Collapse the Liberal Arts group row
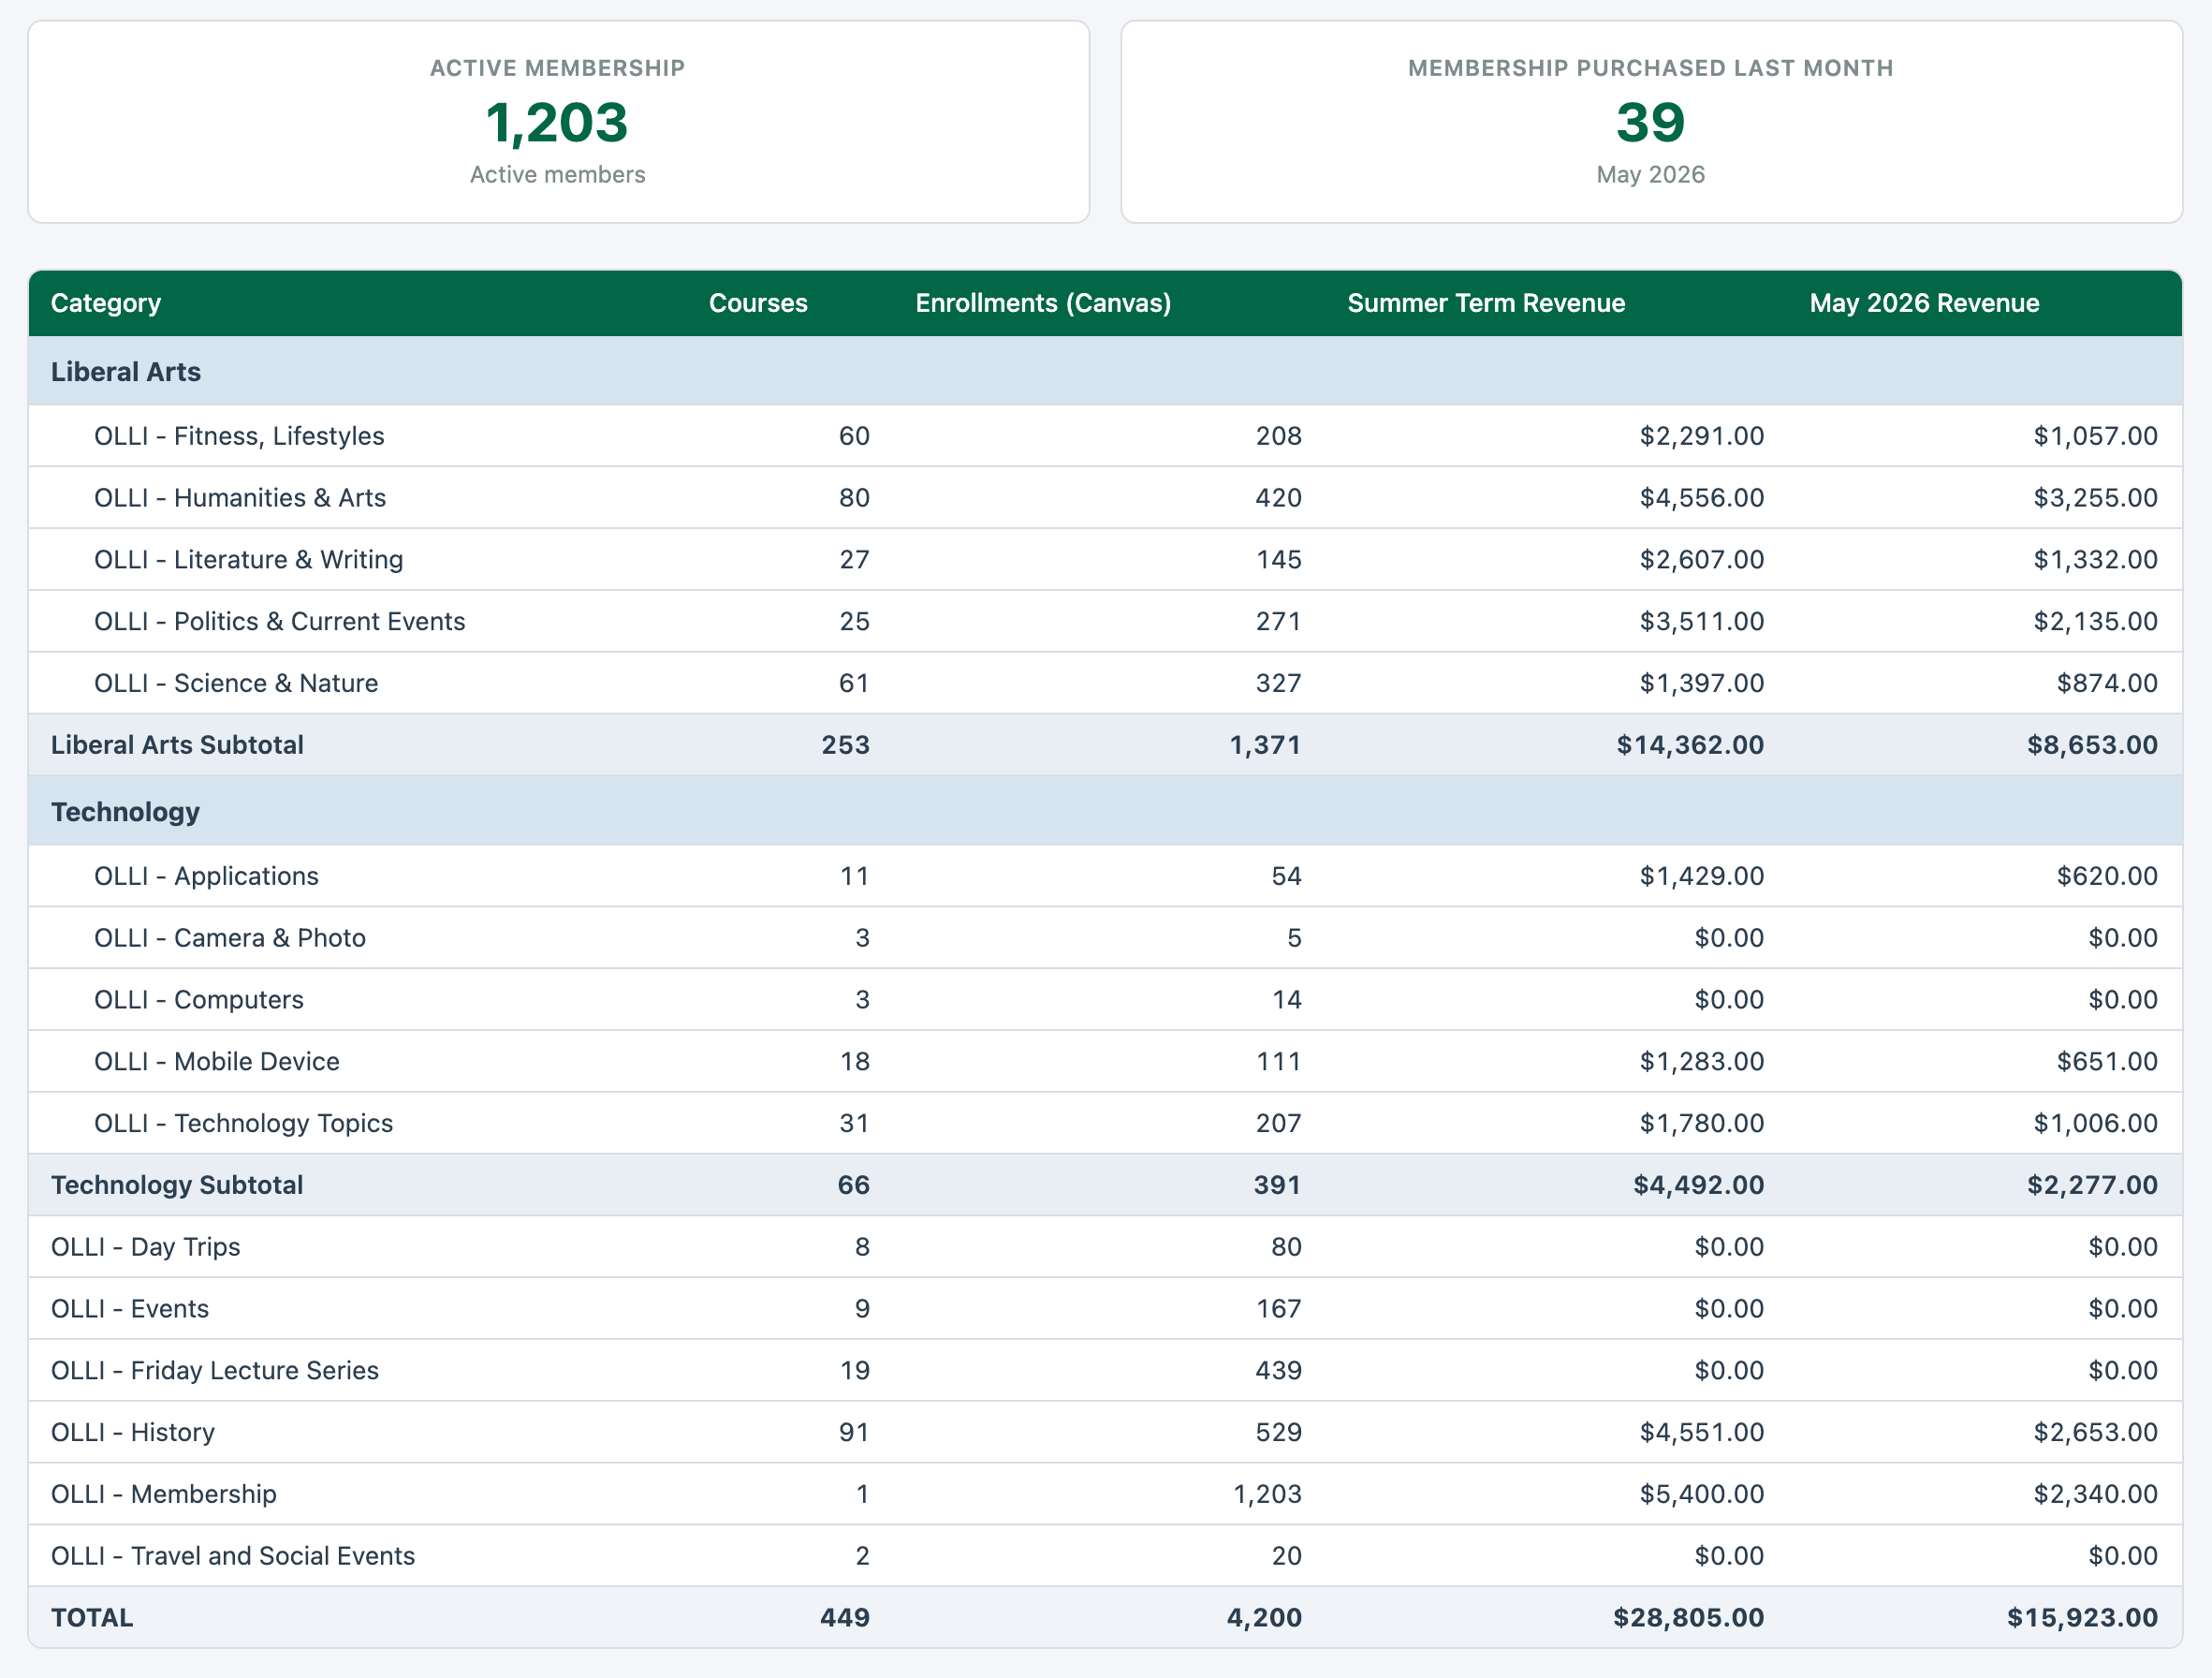The width and height of the screenshot is (2212, 1678). [x=1105, y=371]
